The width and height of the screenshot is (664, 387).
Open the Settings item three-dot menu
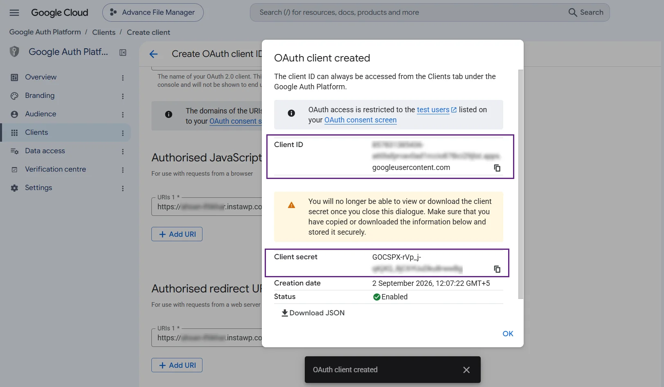pyautogui.click(x=123, y=188)
